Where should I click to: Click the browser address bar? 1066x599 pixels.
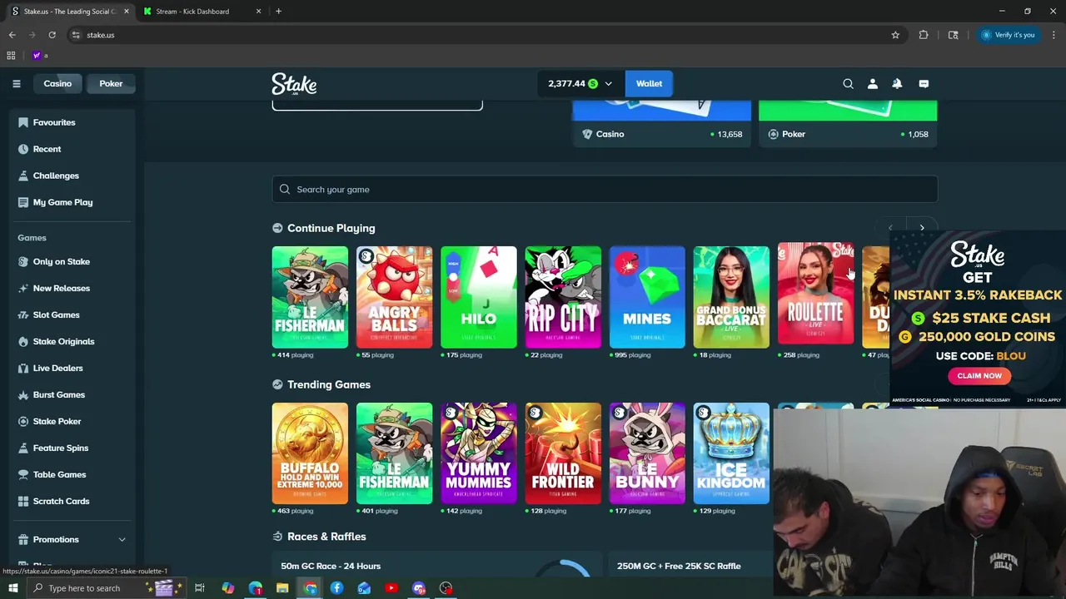(479, 35)
